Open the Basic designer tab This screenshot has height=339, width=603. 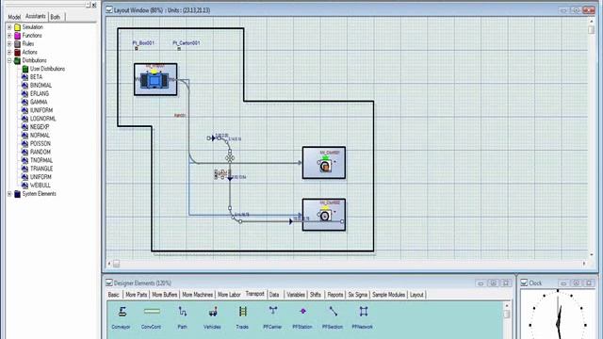click(x=114, y=295)
